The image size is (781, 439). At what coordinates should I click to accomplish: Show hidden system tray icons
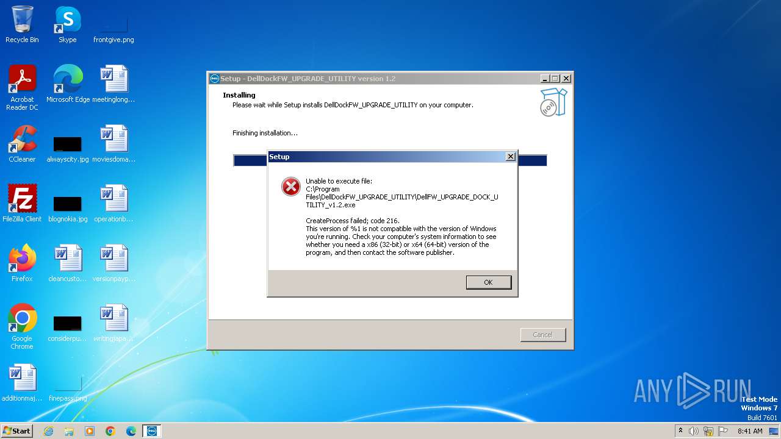click(x=680, y=431)
